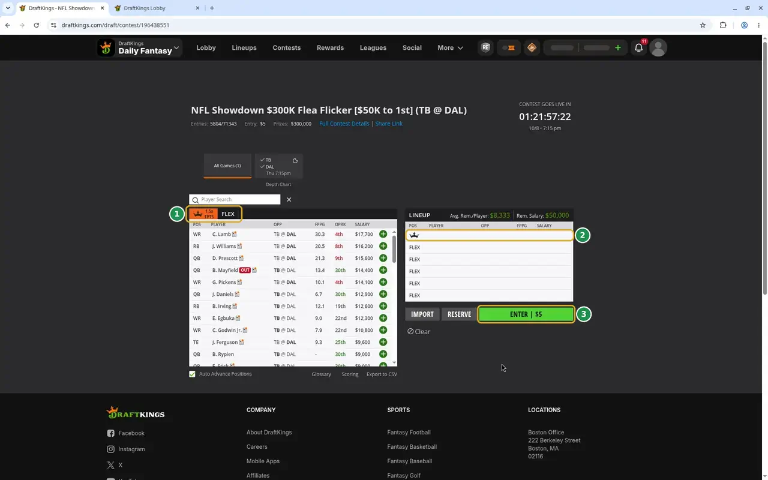The height and width of the screenshot is (480, 768).
Task: Toggle the TB @ DAL game filter
Action: tap(279, 166)
